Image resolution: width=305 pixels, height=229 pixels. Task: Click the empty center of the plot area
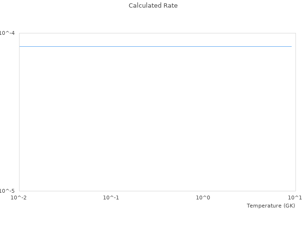[x=157, y=119]
